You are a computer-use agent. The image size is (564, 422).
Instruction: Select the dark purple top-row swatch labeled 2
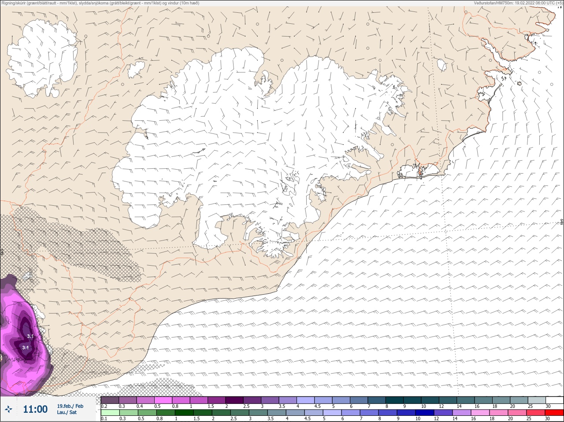point(234,400)
